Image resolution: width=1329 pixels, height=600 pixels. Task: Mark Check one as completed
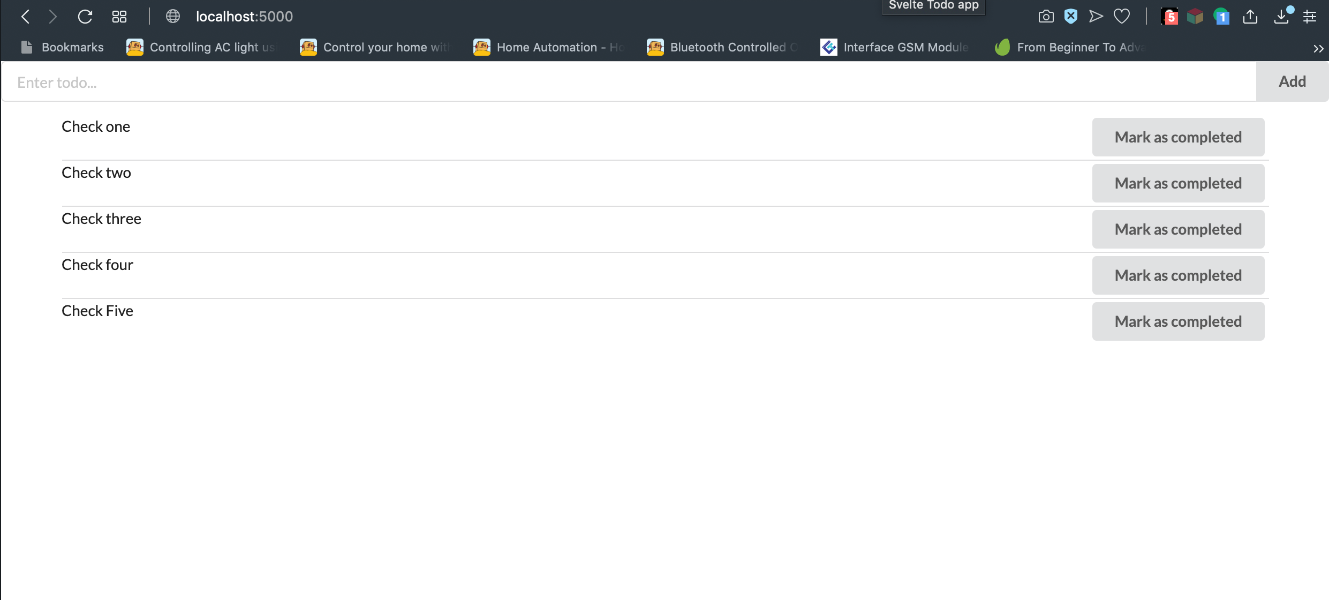point(1178,137)
